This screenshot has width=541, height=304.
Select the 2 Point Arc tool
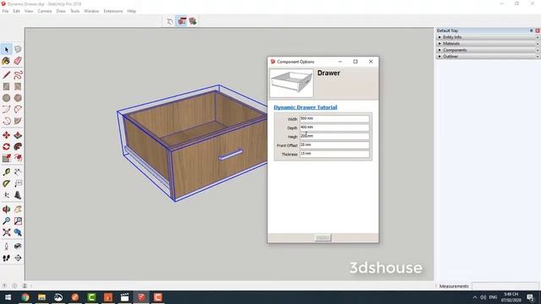coord(18,110)
